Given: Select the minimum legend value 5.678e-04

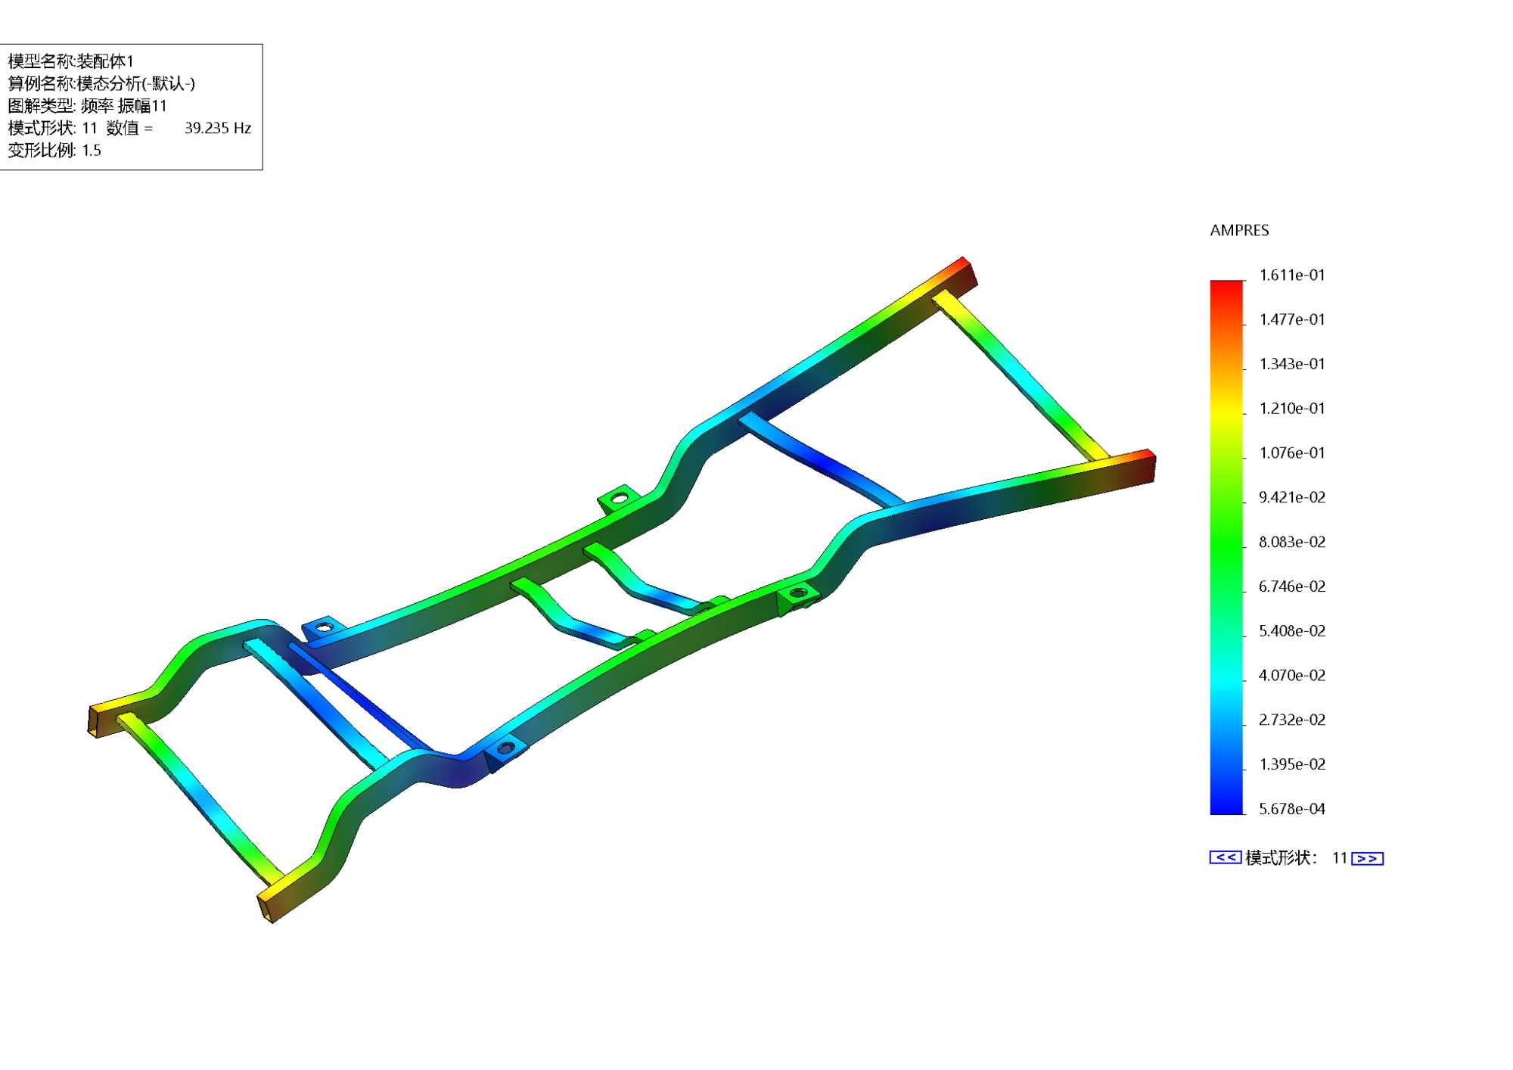Looking at the screenshot, I should click(x=1291, y=809).
